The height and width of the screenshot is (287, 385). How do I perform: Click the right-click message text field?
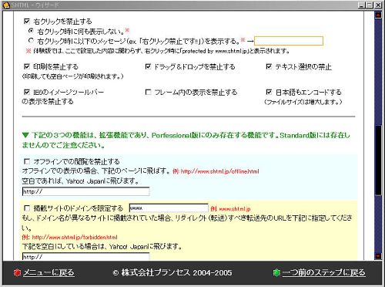289,41
